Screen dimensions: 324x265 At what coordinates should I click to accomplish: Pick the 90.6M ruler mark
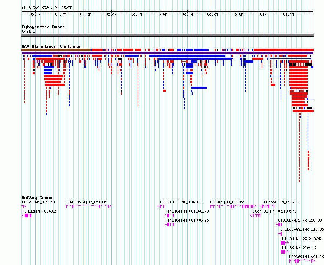[162, 15]
